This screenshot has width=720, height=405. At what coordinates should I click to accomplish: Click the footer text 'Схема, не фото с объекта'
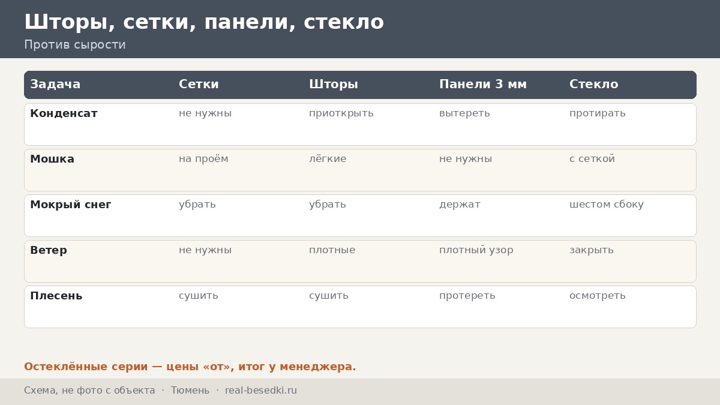coord(89,391)
